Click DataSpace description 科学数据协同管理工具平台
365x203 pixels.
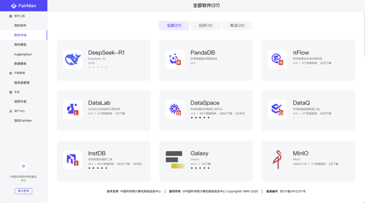tap(206, 109)
